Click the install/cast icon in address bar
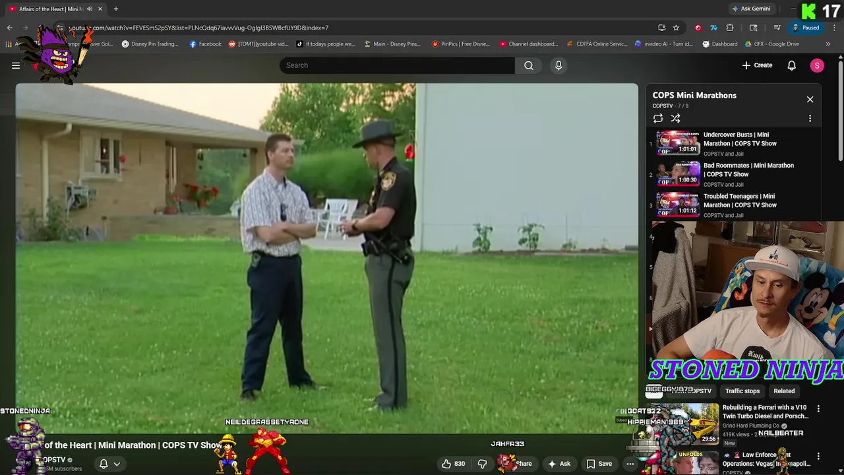This screenshot has height=475, width=844. (661, 28)
